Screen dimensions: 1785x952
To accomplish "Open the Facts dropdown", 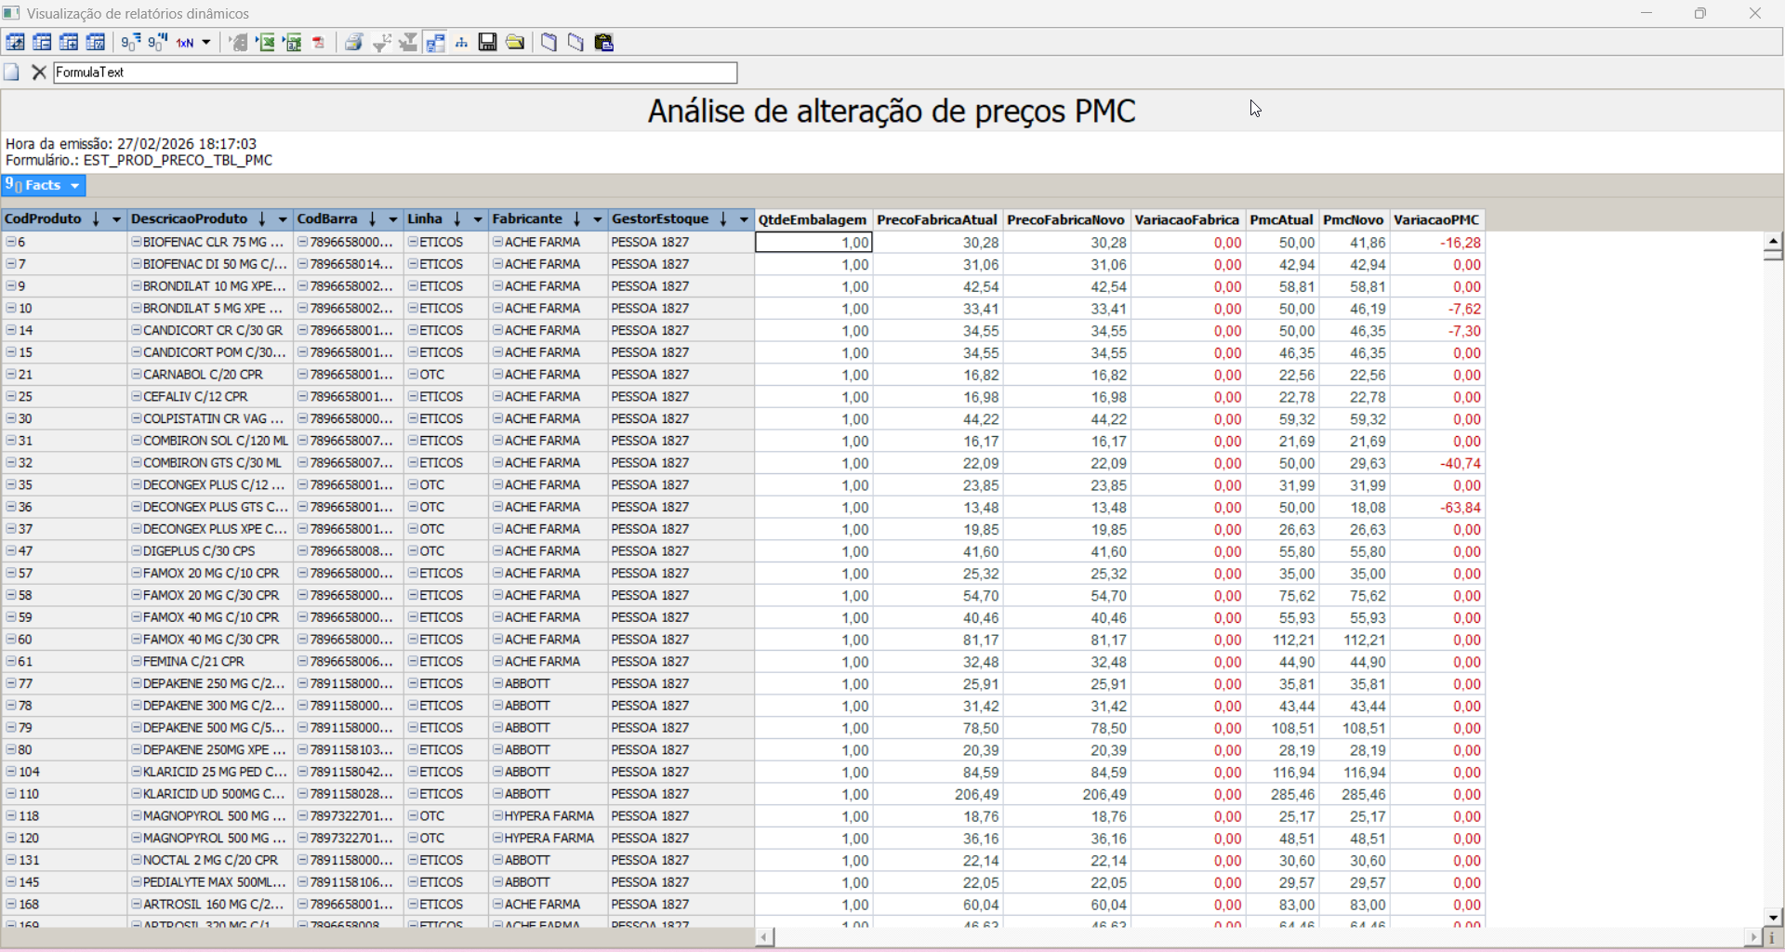I will pos(74,186).
